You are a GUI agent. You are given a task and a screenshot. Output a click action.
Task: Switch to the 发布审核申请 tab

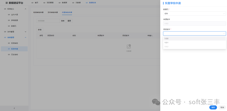53,12
